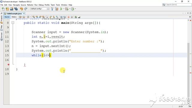The image size is (192, 108).
Task: Undo the last edit
Action: tap(22, 9)
